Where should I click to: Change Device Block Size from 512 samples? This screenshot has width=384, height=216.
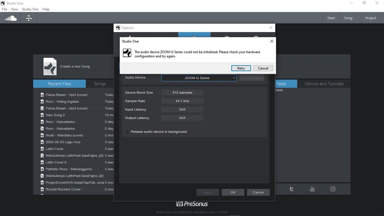tap(182, 92)
